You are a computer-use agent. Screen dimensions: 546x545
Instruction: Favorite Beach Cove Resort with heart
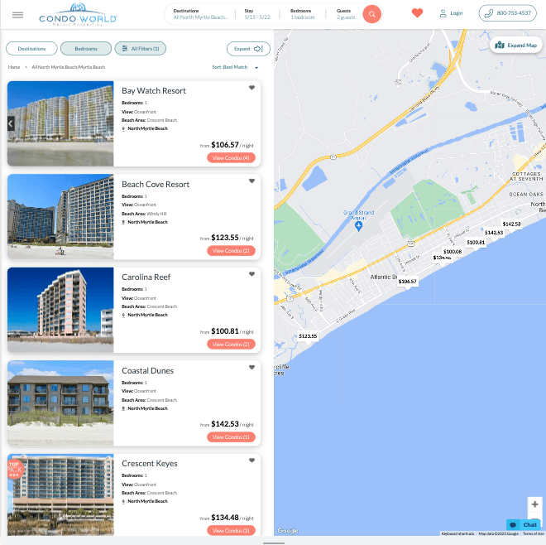point(251,181)
